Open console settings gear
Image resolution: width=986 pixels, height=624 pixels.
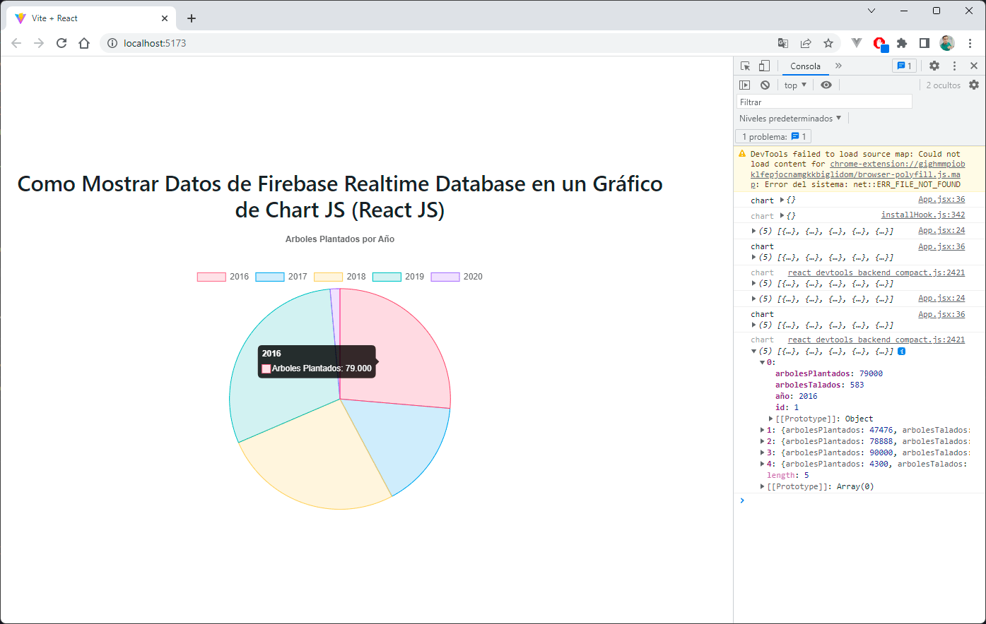(x=974, y=85)
